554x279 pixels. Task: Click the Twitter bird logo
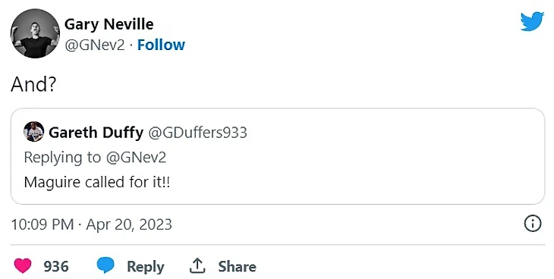click(x=532, y=21)
